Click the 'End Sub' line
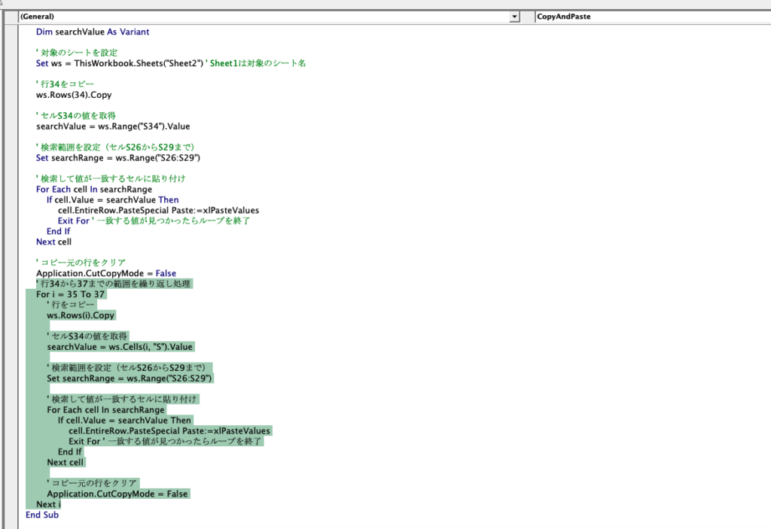The image size is (771, 529). [42, 515]
